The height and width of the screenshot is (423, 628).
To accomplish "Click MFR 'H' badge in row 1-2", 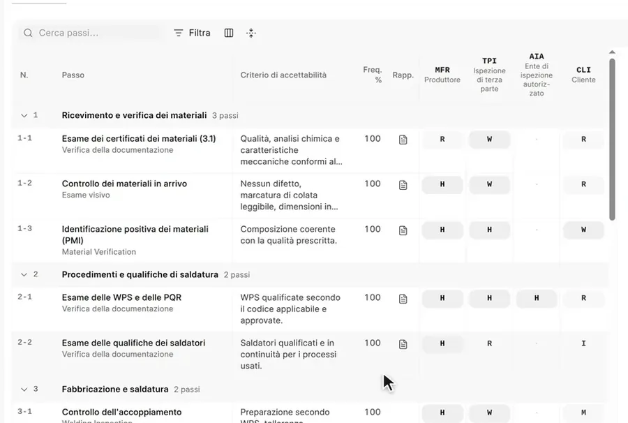I will (442, 185).
